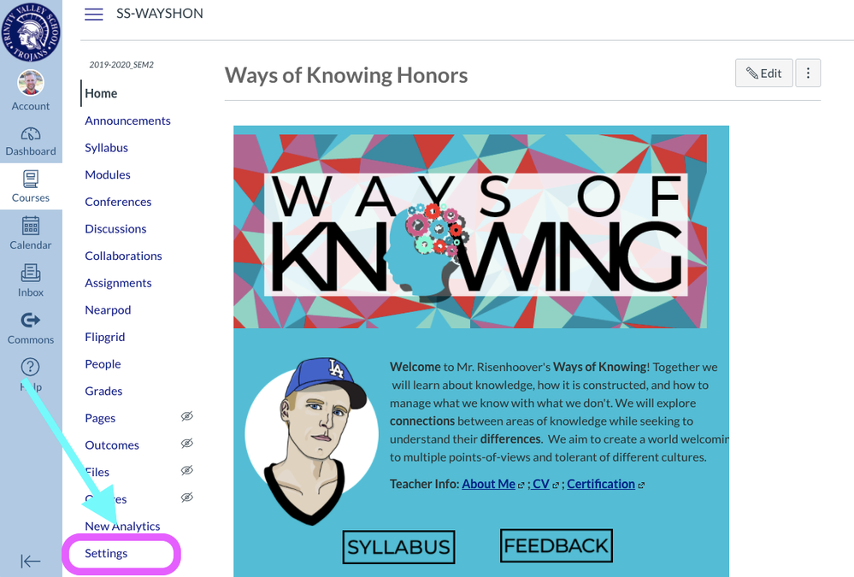The image size is (854, 577).
Task: Click the FEEDBACK image button
Action: click(x=557, y=545)
